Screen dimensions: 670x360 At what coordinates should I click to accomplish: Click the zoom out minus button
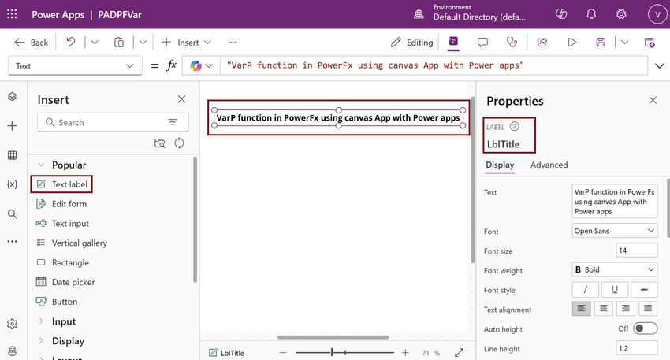point(283,353)
